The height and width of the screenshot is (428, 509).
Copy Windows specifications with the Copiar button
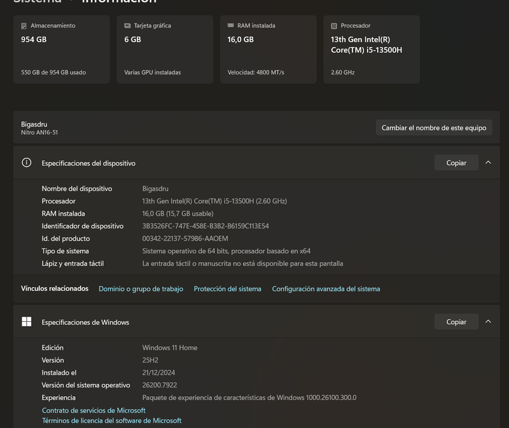click(456, 322)
